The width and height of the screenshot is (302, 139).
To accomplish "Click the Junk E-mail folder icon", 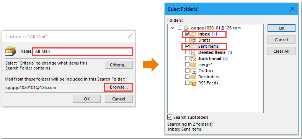I will (193, 59).
